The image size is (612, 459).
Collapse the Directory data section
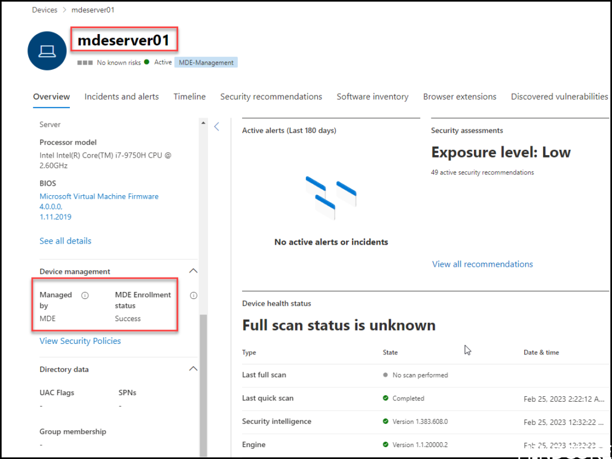tap(193, 368)
